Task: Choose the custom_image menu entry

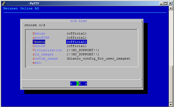Action: [x=45, y=58]
